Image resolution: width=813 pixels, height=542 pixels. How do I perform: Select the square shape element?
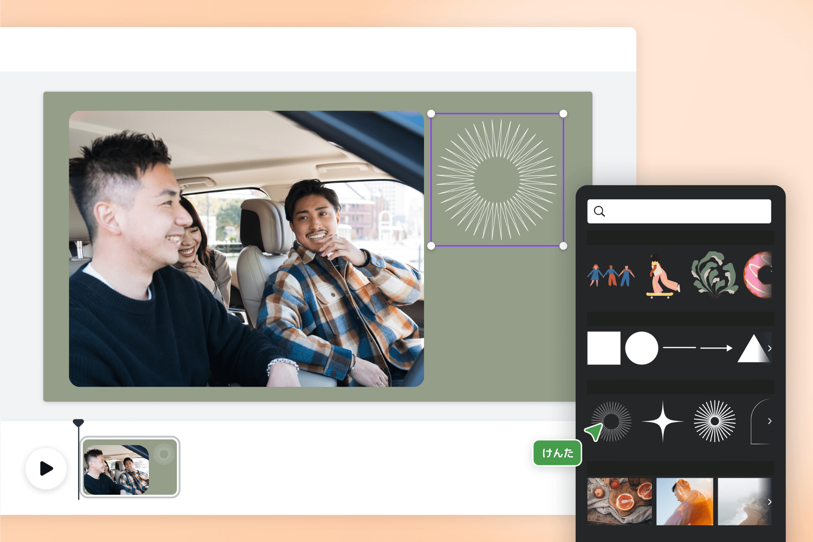click(603, 348)
